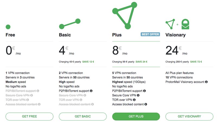Open info icon for Plus P2P/BitTorrent support
This screenshot has width=217, height=124.
144,91
